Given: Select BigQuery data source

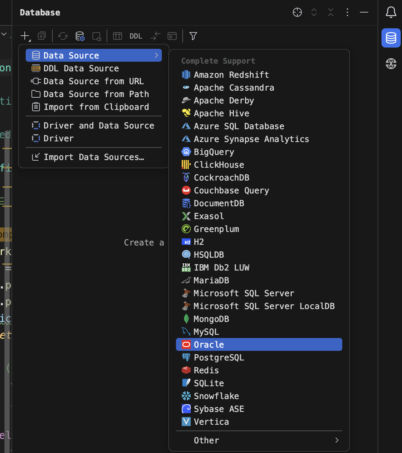Looking at the screenshot, I should point(259,152).
